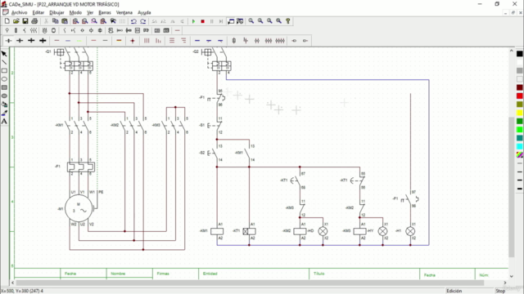Print the diagram with the printer icon
The image size is (524, 294).
pyautogui.click(x=34, y=21)
